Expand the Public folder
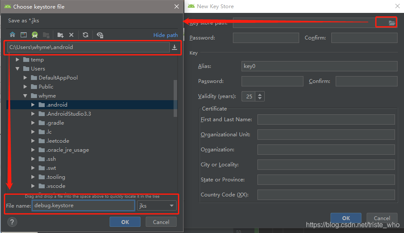Viewport: 404px width, 233px height. tap(25, 86)
